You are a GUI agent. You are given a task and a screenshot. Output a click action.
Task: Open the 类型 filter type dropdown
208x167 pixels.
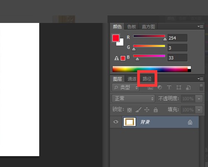coord(126,87)
